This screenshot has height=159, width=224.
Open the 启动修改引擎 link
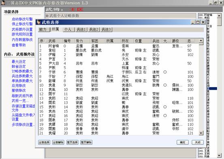point(22,19)
